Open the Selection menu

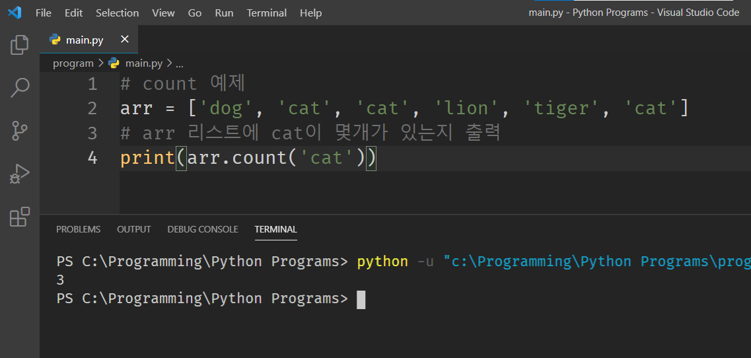[x=118, y=13]
